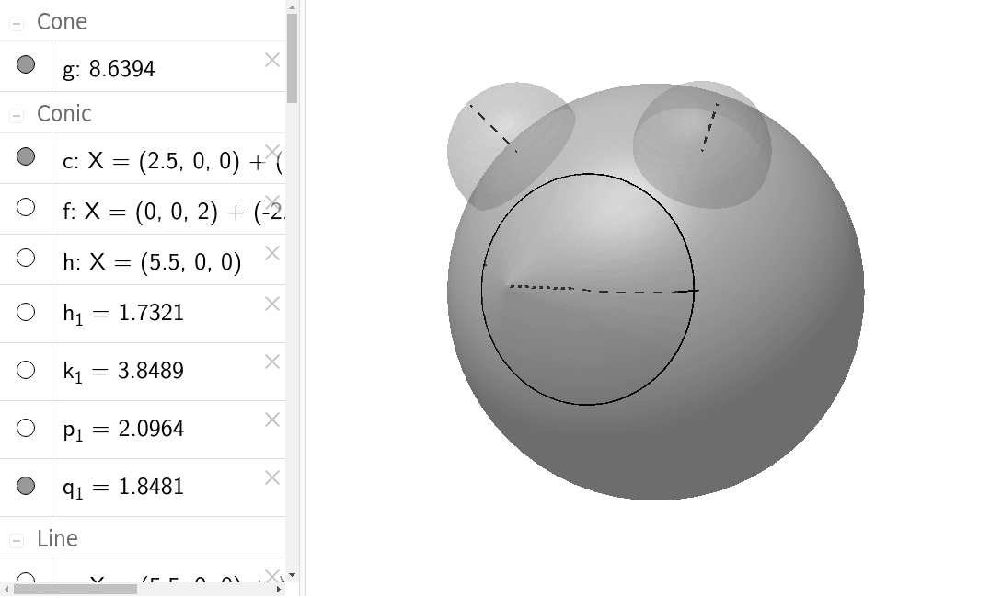Delete the h: X = (5.5, 0, 0) row
Image resolution: width=1002 pixels, height=598 pixels.
pyautogui.click(x=272, y=253)
